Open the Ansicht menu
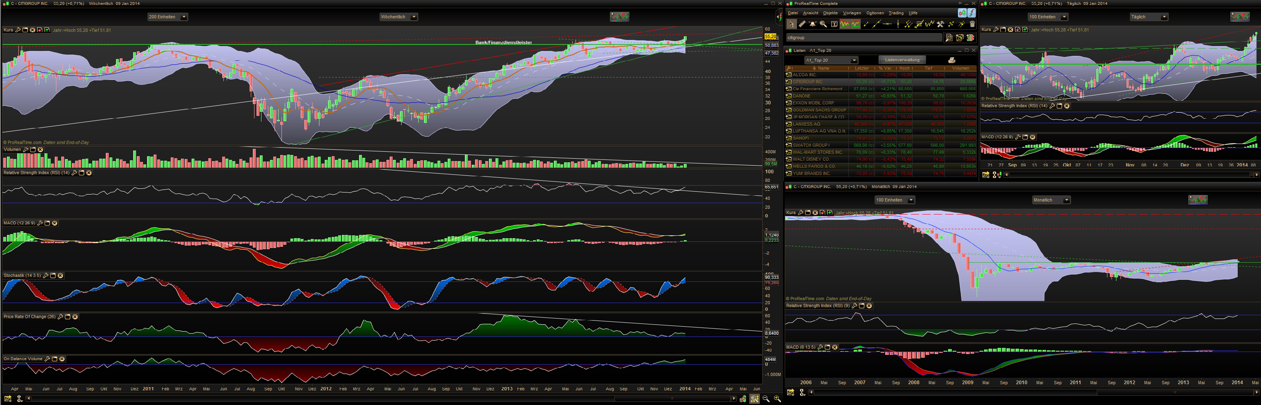This screenshot has height=405, width=1261. 810,13
